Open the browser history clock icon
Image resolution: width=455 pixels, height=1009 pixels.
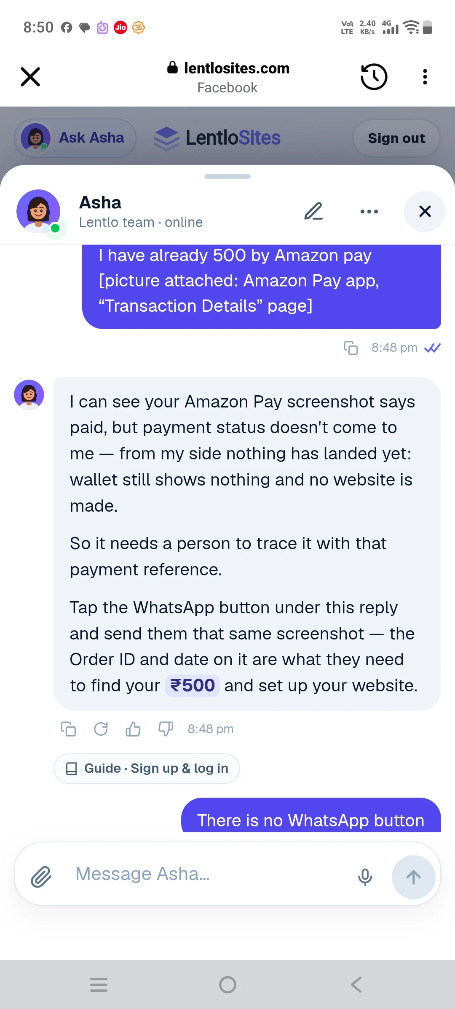tap(374, 77)
